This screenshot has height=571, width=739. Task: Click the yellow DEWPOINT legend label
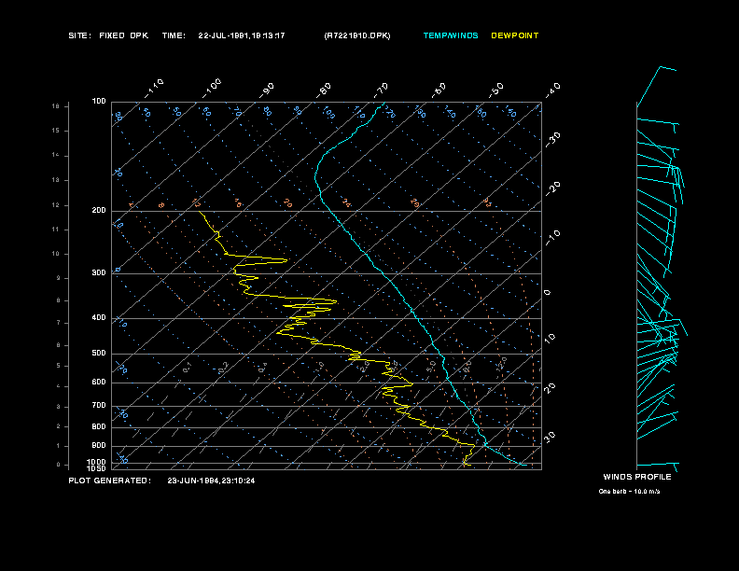(515, 35)
